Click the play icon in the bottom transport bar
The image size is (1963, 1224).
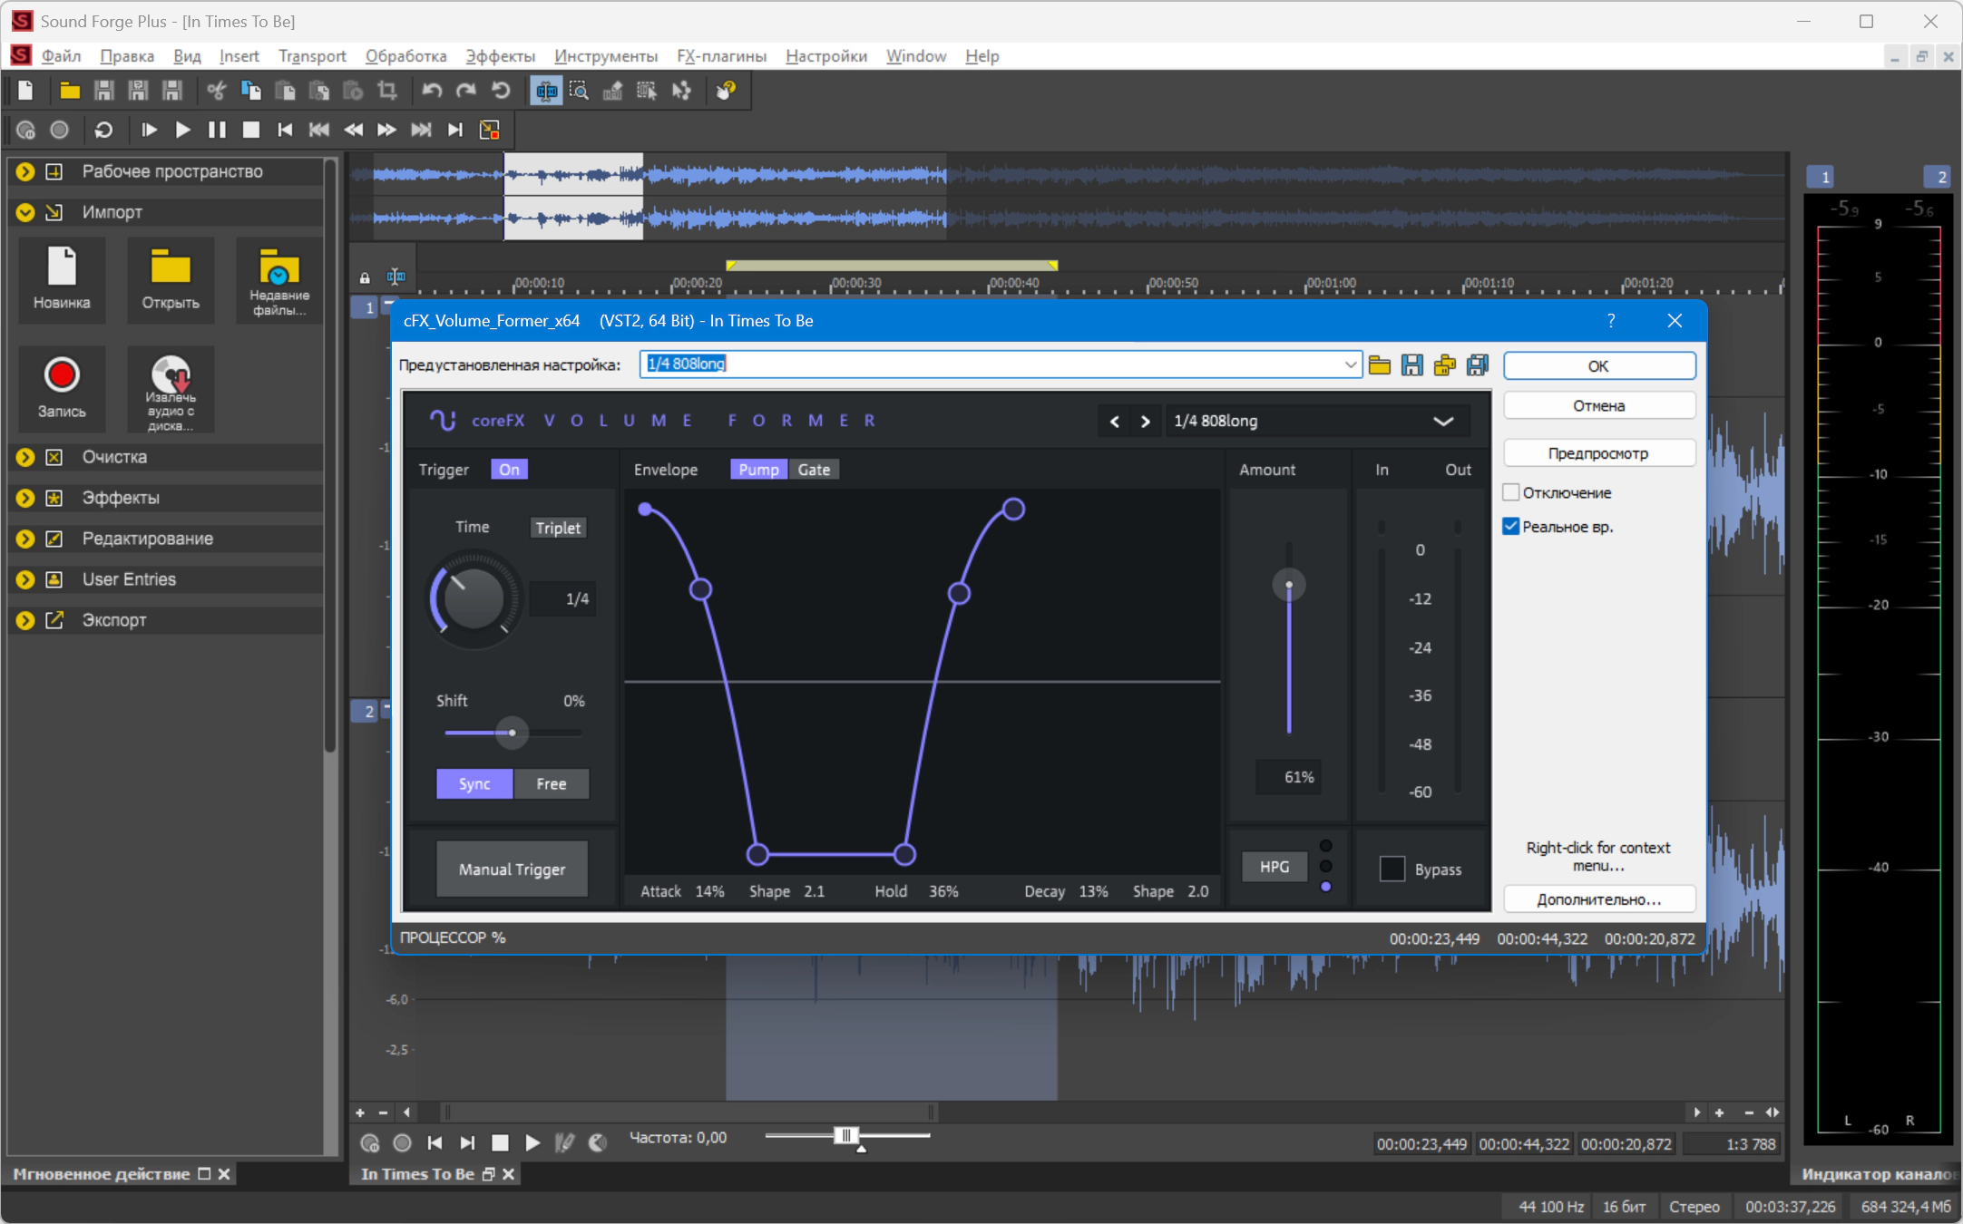(532, 1143)
